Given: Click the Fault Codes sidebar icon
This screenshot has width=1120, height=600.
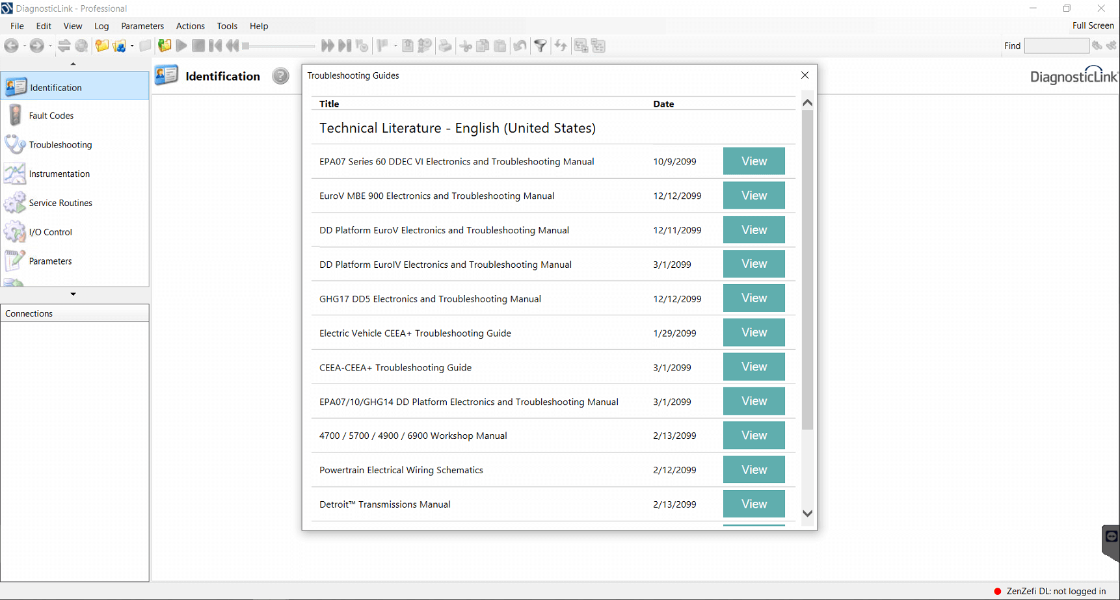Looking at the screenshot, I should click(15, 116).
